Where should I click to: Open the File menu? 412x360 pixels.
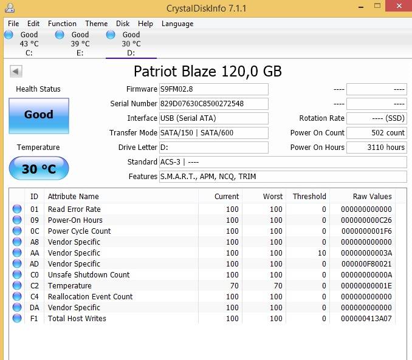[13, 24]
